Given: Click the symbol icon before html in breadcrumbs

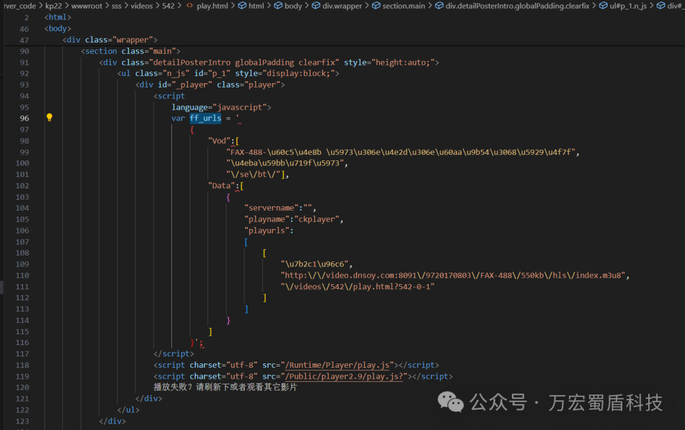Looking at the screenshot, I should click(x=242, y=6).
